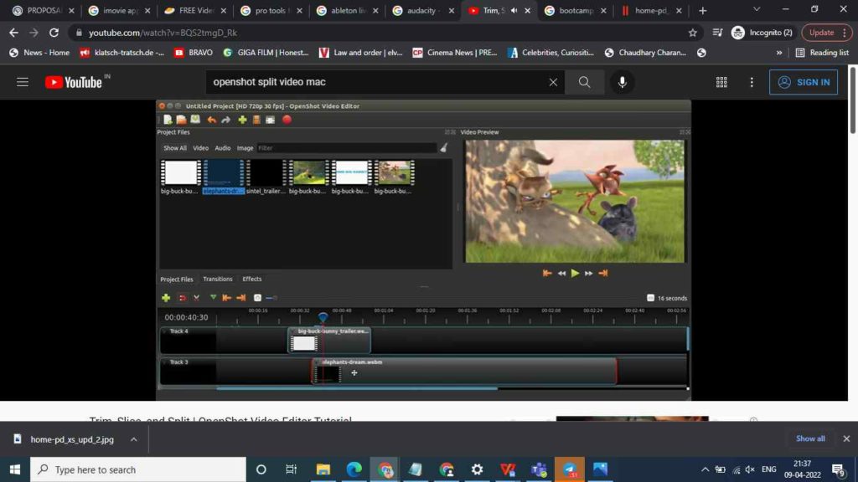Select the sintel_trailer... file thumbnail

click(x=266, y=177)
